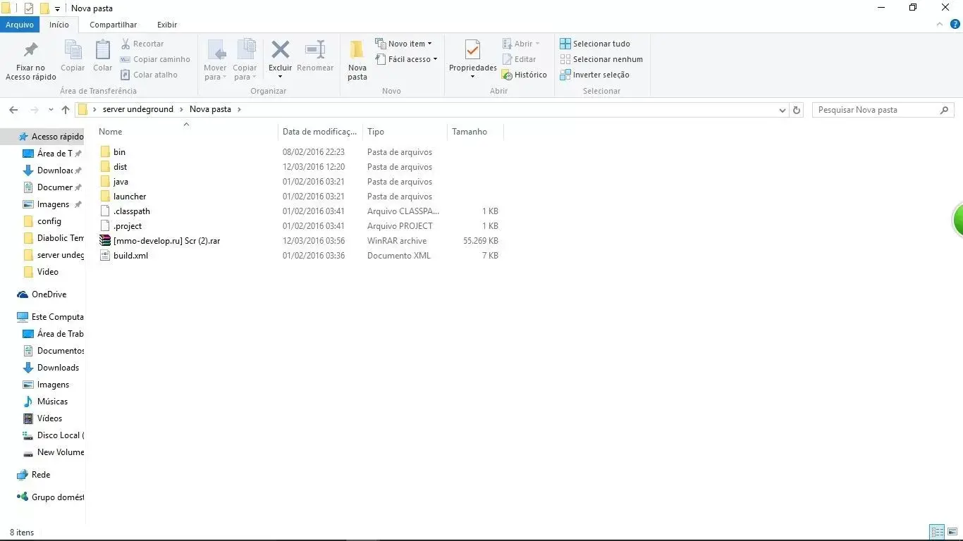Choose Copiar caminho option
The height and width of the screenshot is (541, 963).
(155, 59)
